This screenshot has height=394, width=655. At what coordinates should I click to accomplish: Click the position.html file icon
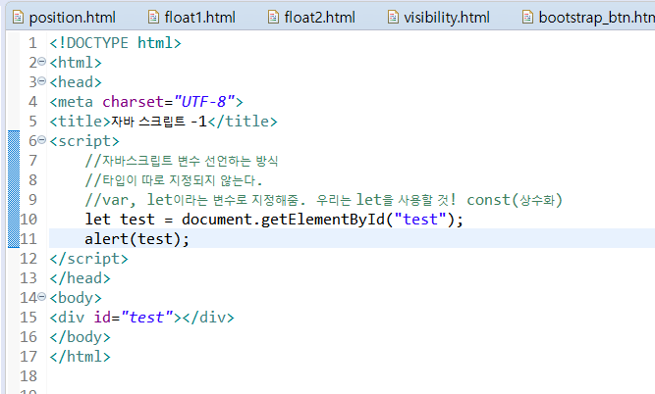coord(18,17)
